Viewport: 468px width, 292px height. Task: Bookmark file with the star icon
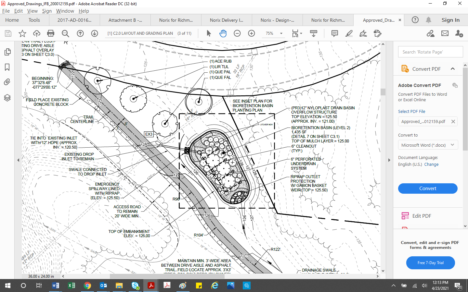[x=22, y=33]
